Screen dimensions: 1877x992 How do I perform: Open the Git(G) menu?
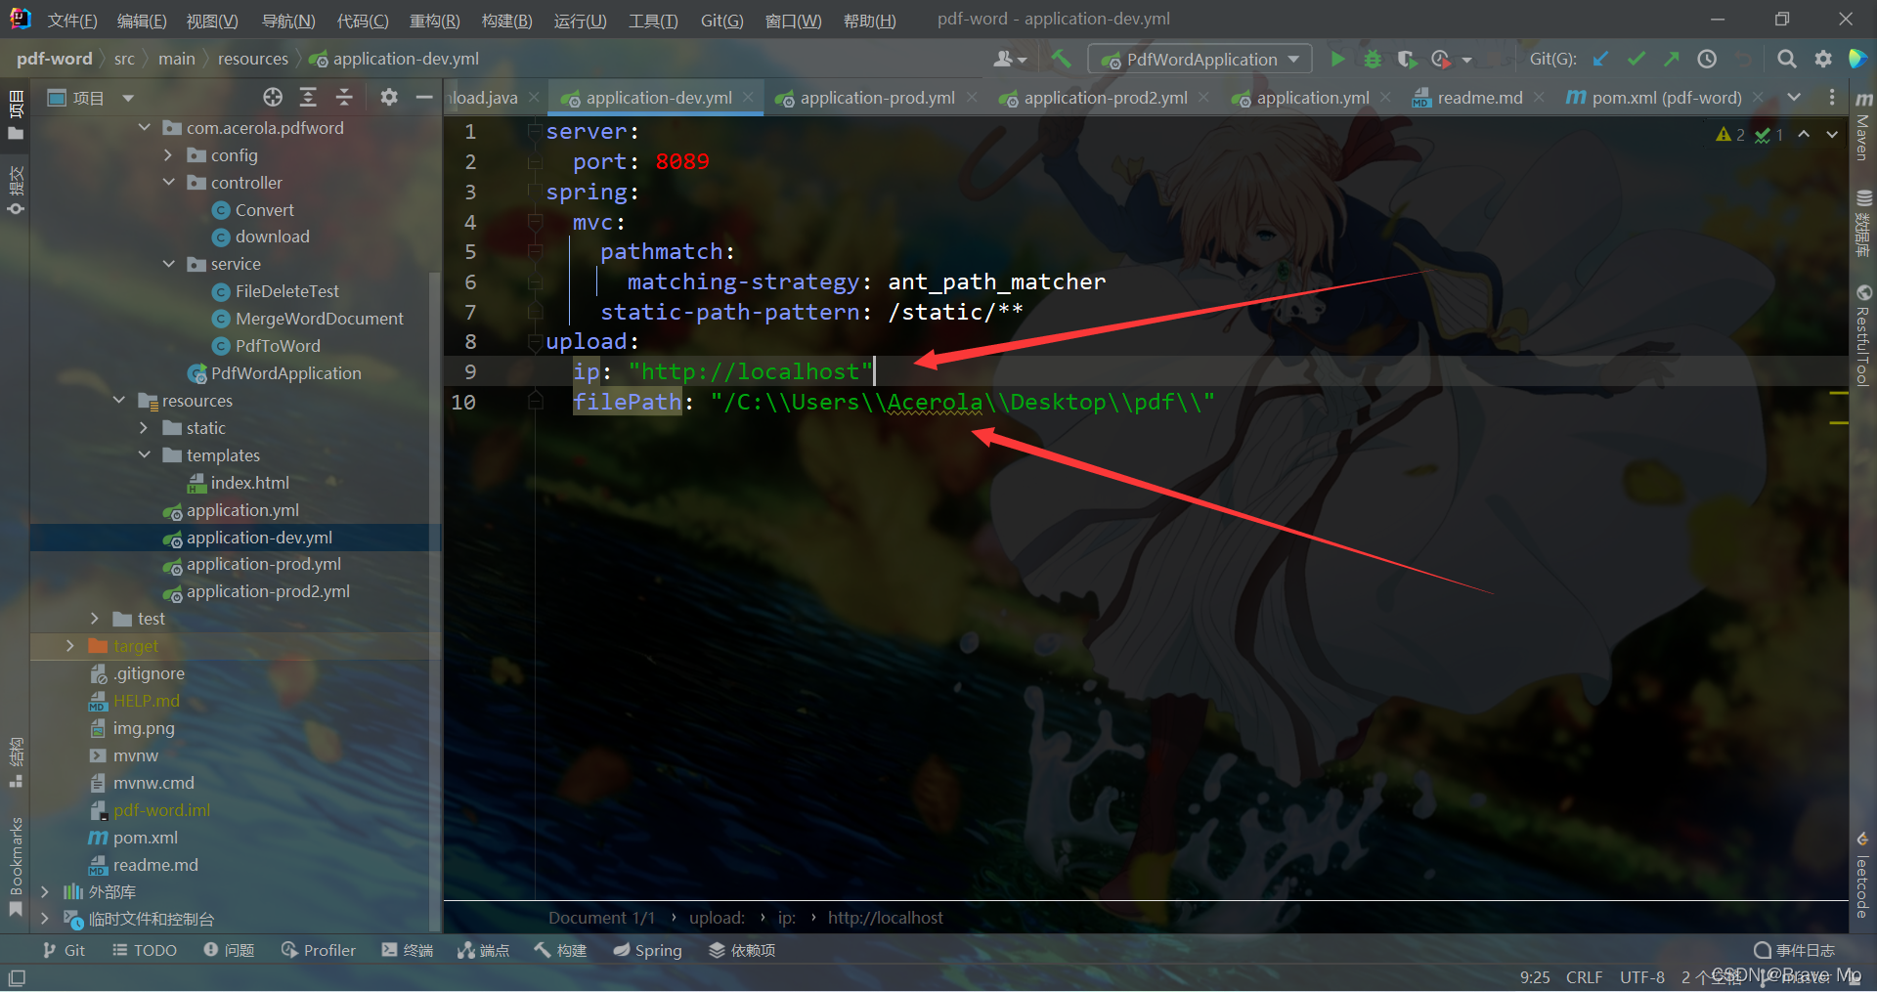point(721,21)
